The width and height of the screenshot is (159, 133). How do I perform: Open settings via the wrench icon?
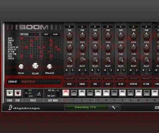tap(114, 107)
